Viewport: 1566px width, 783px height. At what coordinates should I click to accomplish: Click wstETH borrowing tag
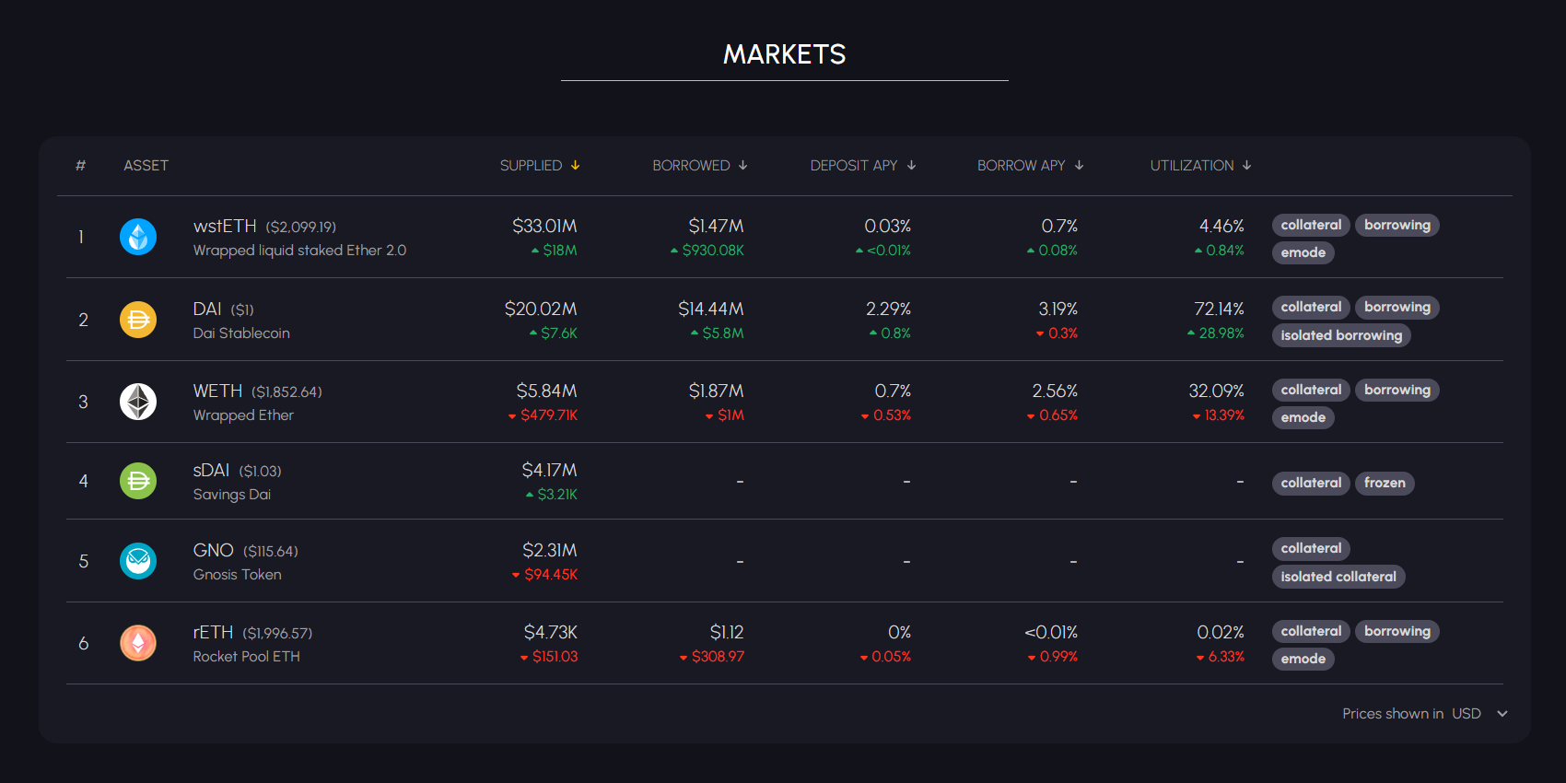click(x=1397, y=225)
